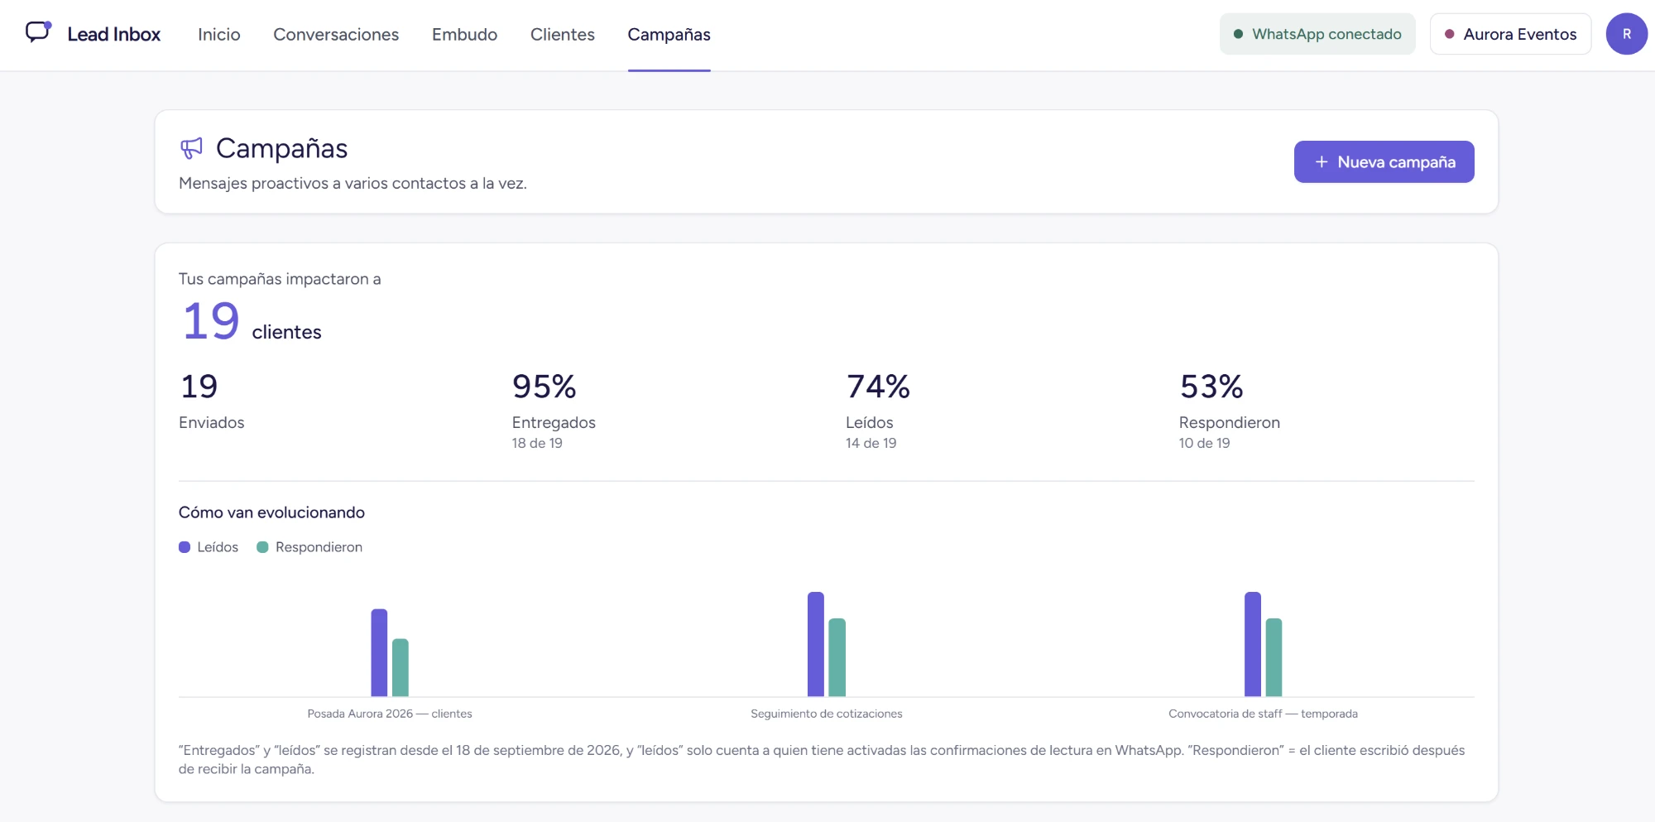Click the "Seguimiento de cotizaciones" chart label
This screenshot has width=1655, height=822.
click(x=827, y=714)
